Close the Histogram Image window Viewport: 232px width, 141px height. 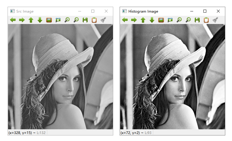coord(218,11)
